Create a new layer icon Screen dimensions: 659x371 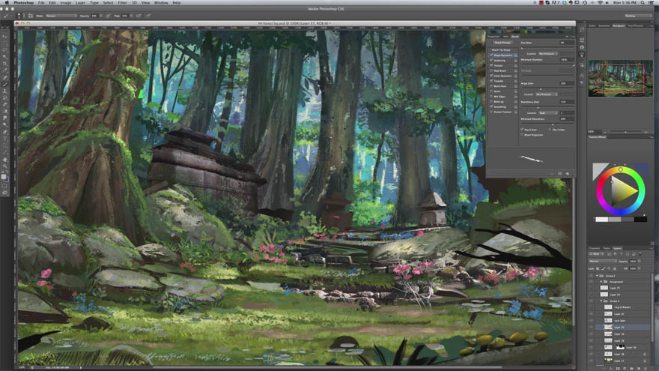[x=638, y=369]
